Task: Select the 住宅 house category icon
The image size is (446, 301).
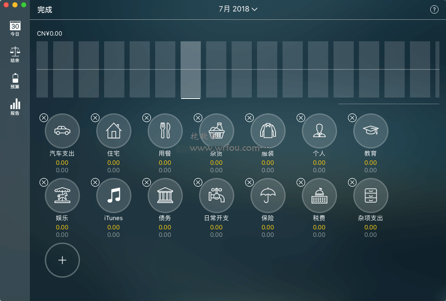Action: [113, 131]
